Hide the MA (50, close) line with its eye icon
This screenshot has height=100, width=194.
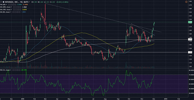(13, 12)
